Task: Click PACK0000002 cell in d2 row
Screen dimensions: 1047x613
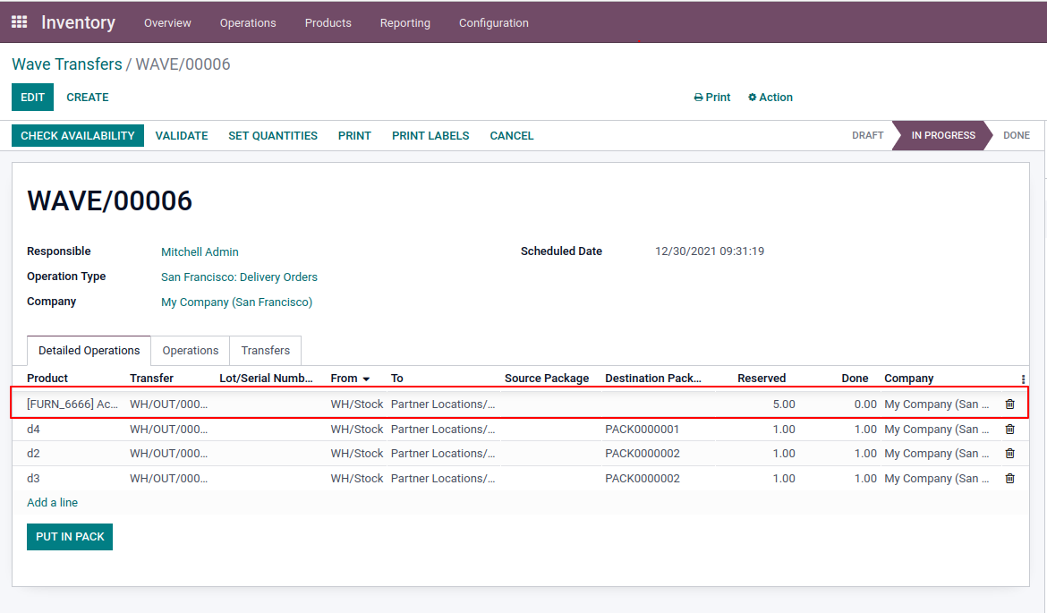Action: coord(643,454)
